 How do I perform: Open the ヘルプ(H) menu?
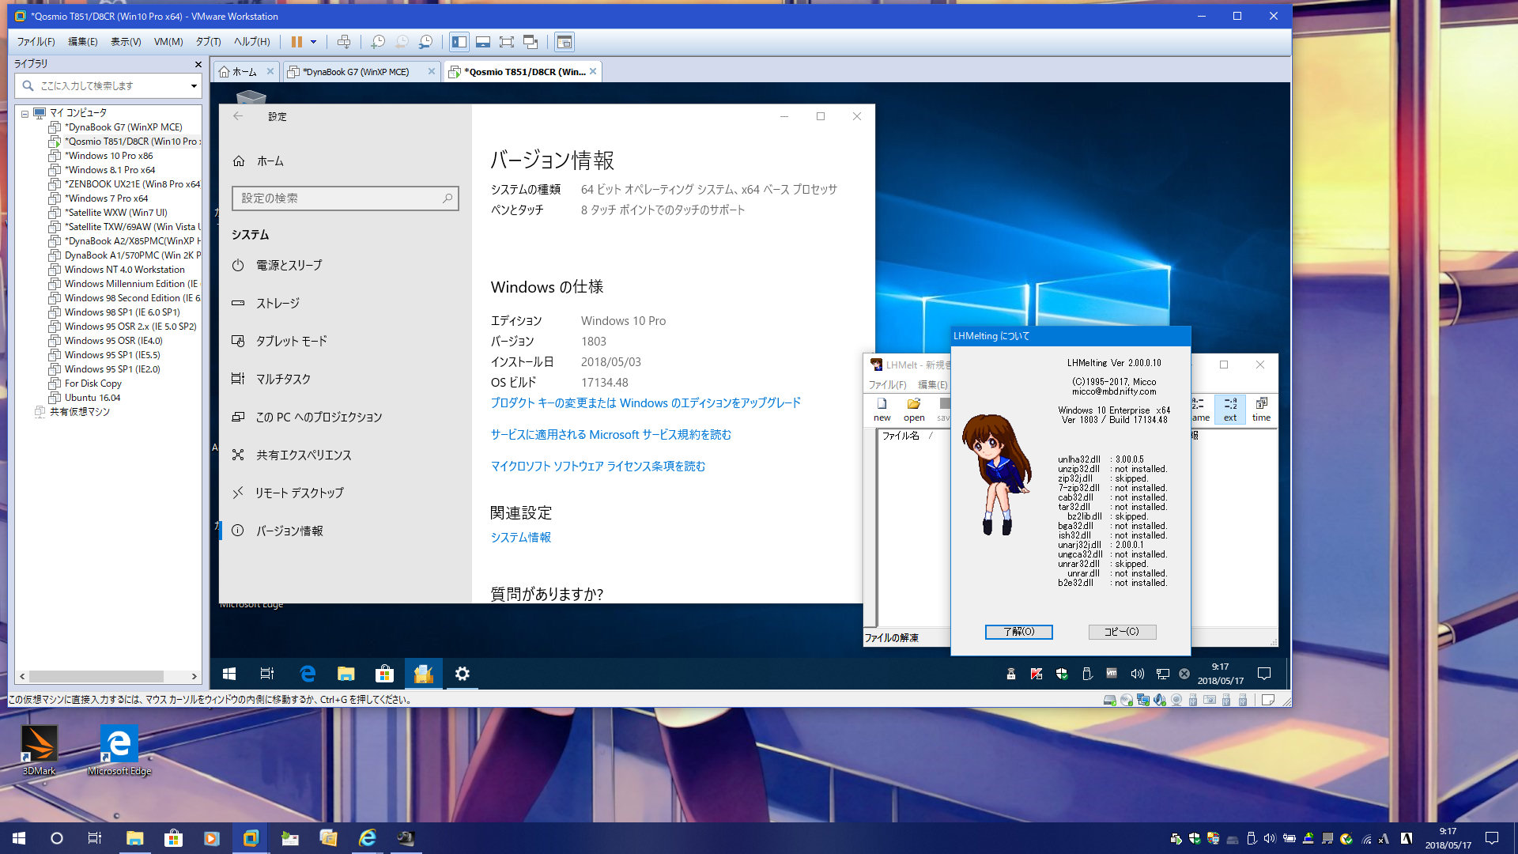(251, 42)
